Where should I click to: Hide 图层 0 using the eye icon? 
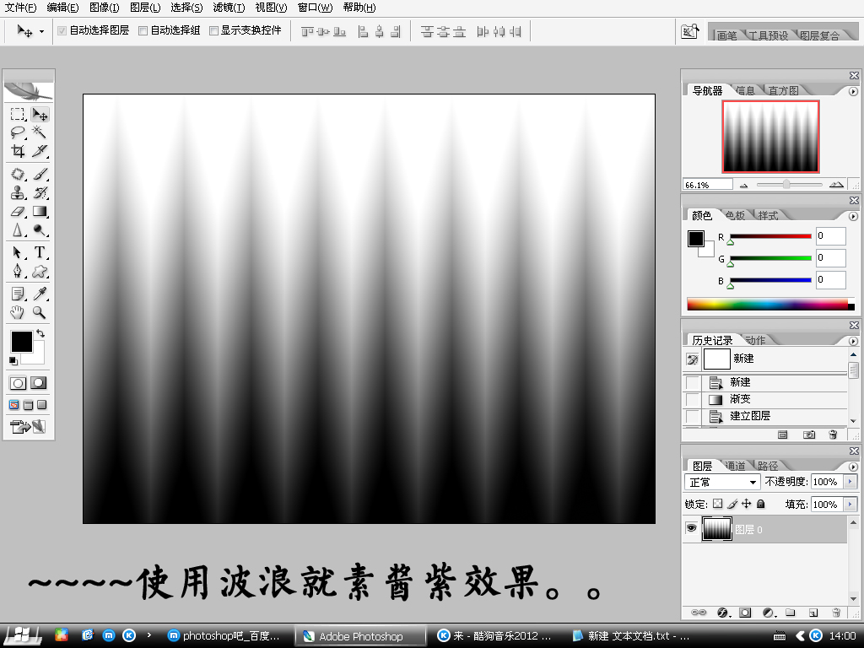point(691,528)
